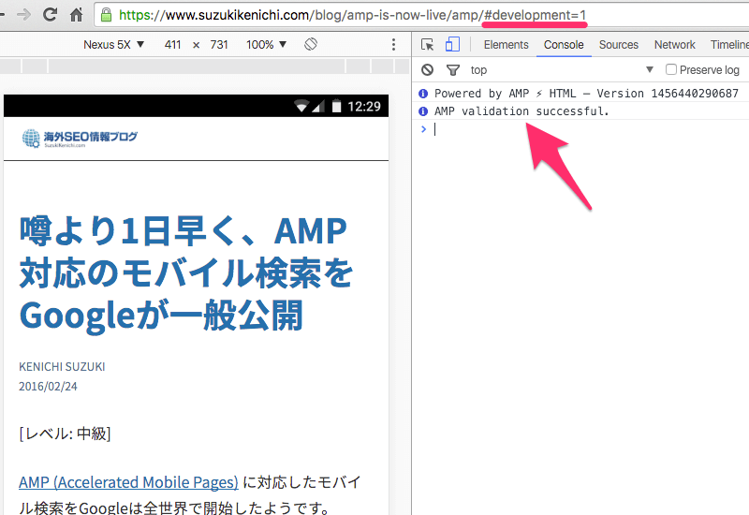Image resolution: width=749 pixels, height=515 pixels.
Task: Click the info icon beside AMP validation
Action: click(423, 111)
